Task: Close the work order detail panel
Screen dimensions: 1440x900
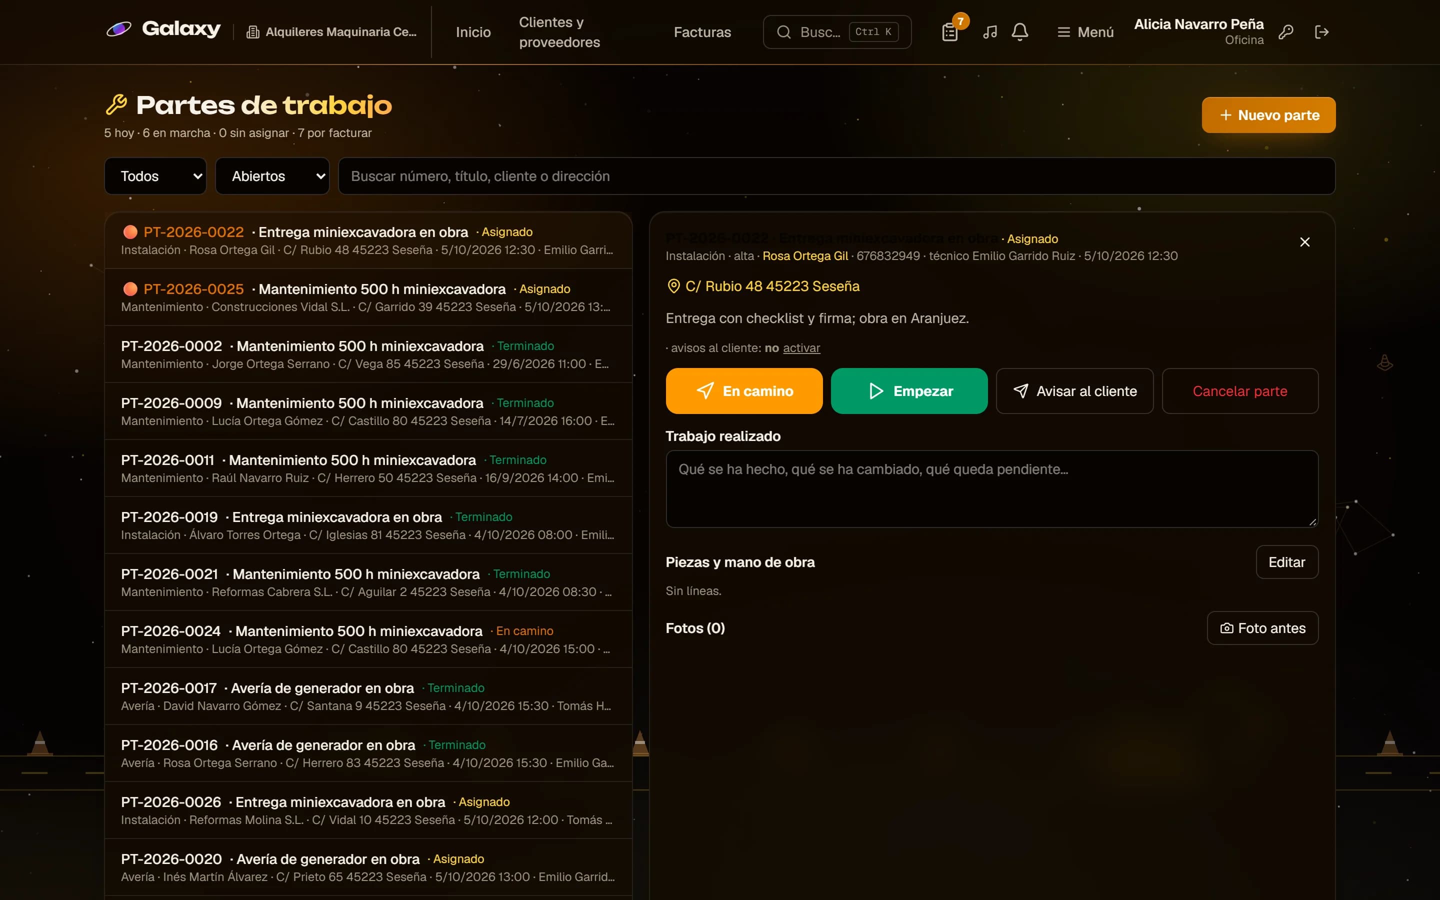Action: pos(1305,241)
